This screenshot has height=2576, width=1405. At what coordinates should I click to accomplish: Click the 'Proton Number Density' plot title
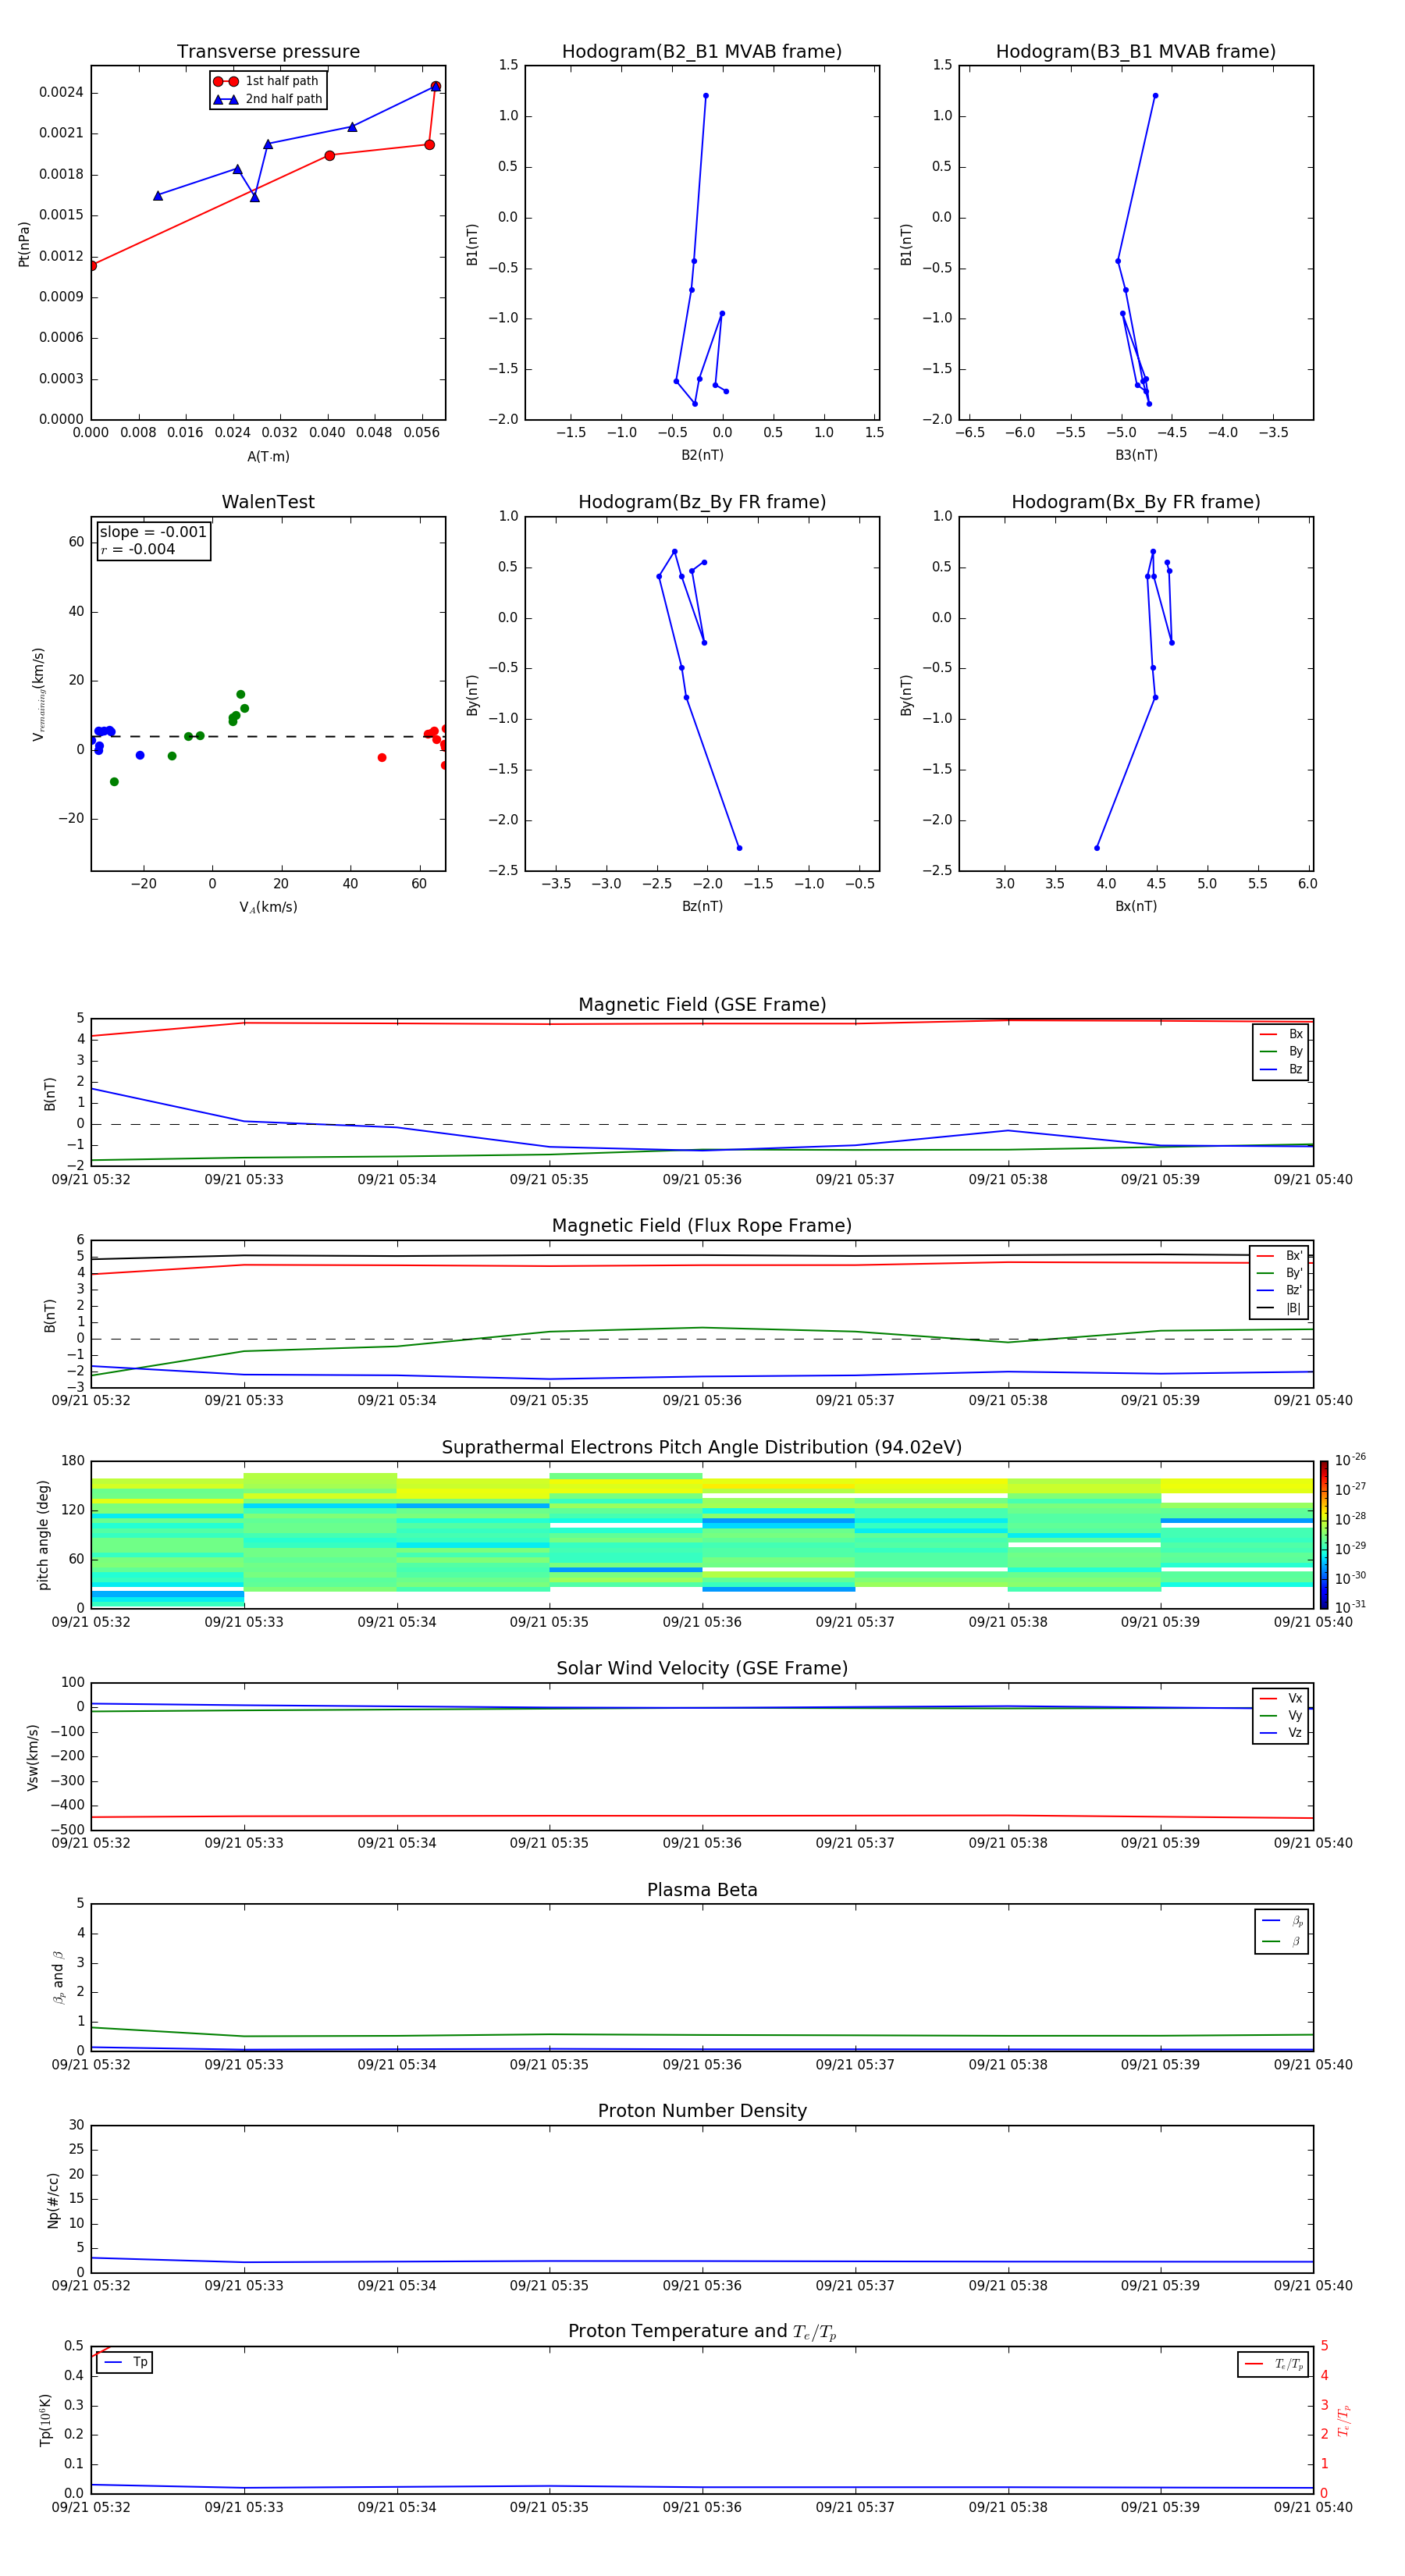702,2111
